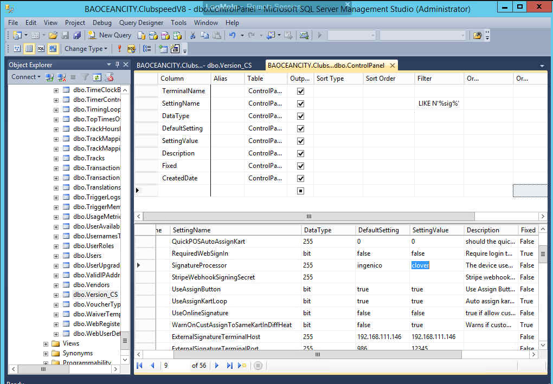Uncheck Output for SettingValue column
Viewport: 553px width, 384px height.
[x=300, y=141]
